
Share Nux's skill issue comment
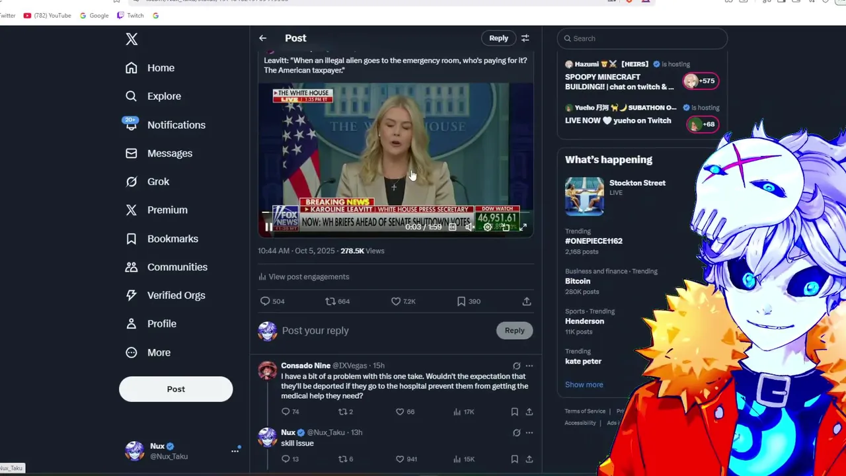click(529, 459)
